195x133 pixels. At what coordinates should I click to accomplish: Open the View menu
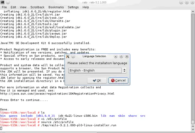[x=23, y=7]
